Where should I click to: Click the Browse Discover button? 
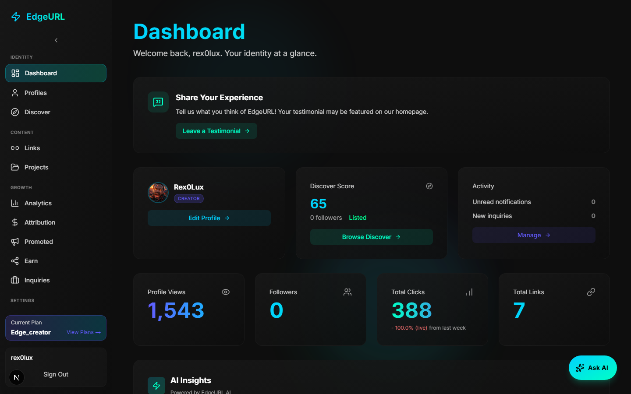[371, 237]
